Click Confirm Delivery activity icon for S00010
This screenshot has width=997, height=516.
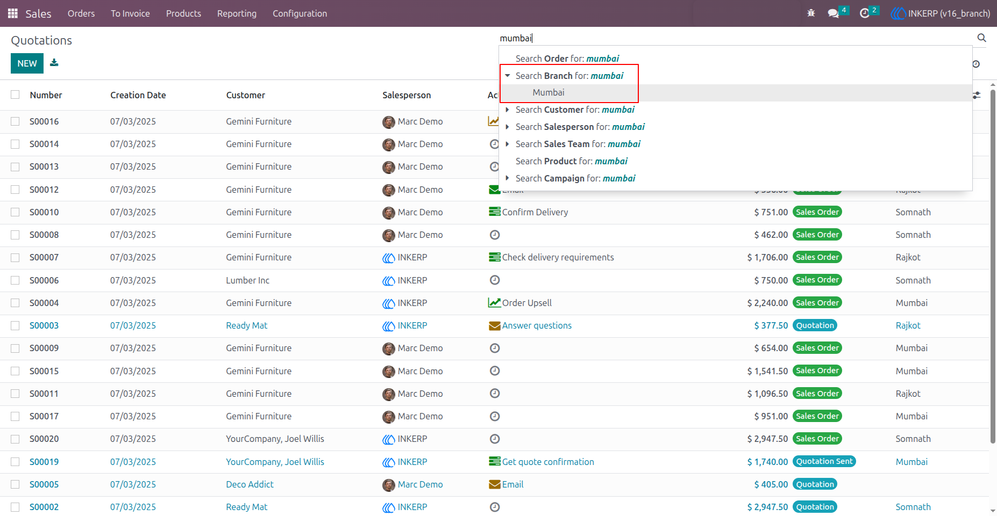pyautogui.click(x=495, y=212)
